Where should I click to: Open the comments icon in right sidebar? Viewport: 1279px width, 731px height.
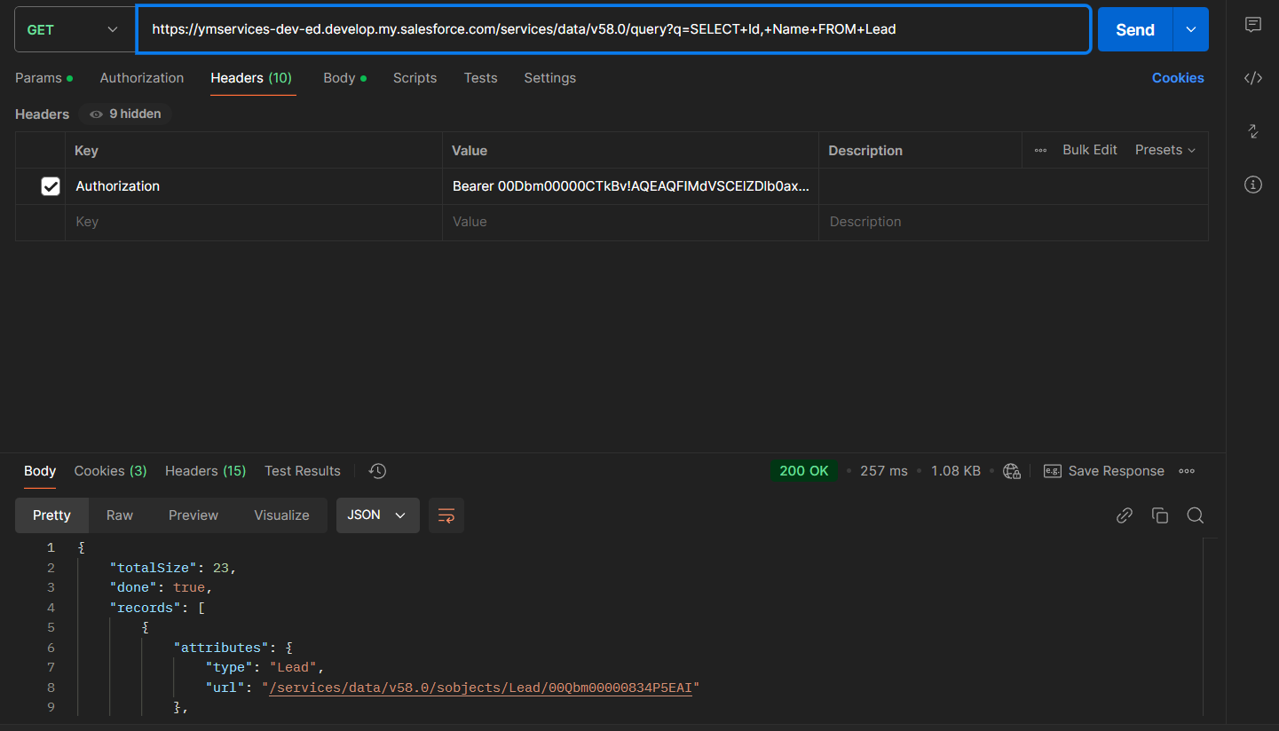point(1252,25)
